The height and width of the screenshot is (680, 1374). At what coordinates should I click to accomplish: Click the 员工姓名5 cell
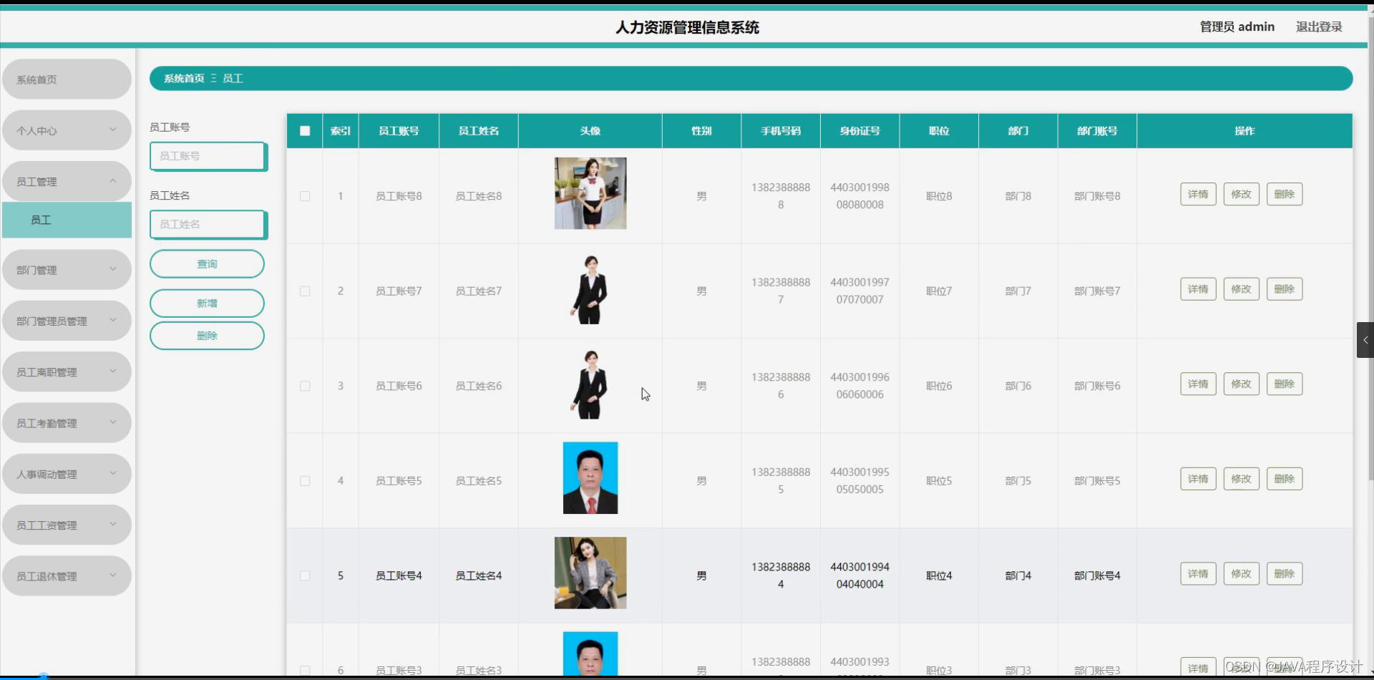479,481
